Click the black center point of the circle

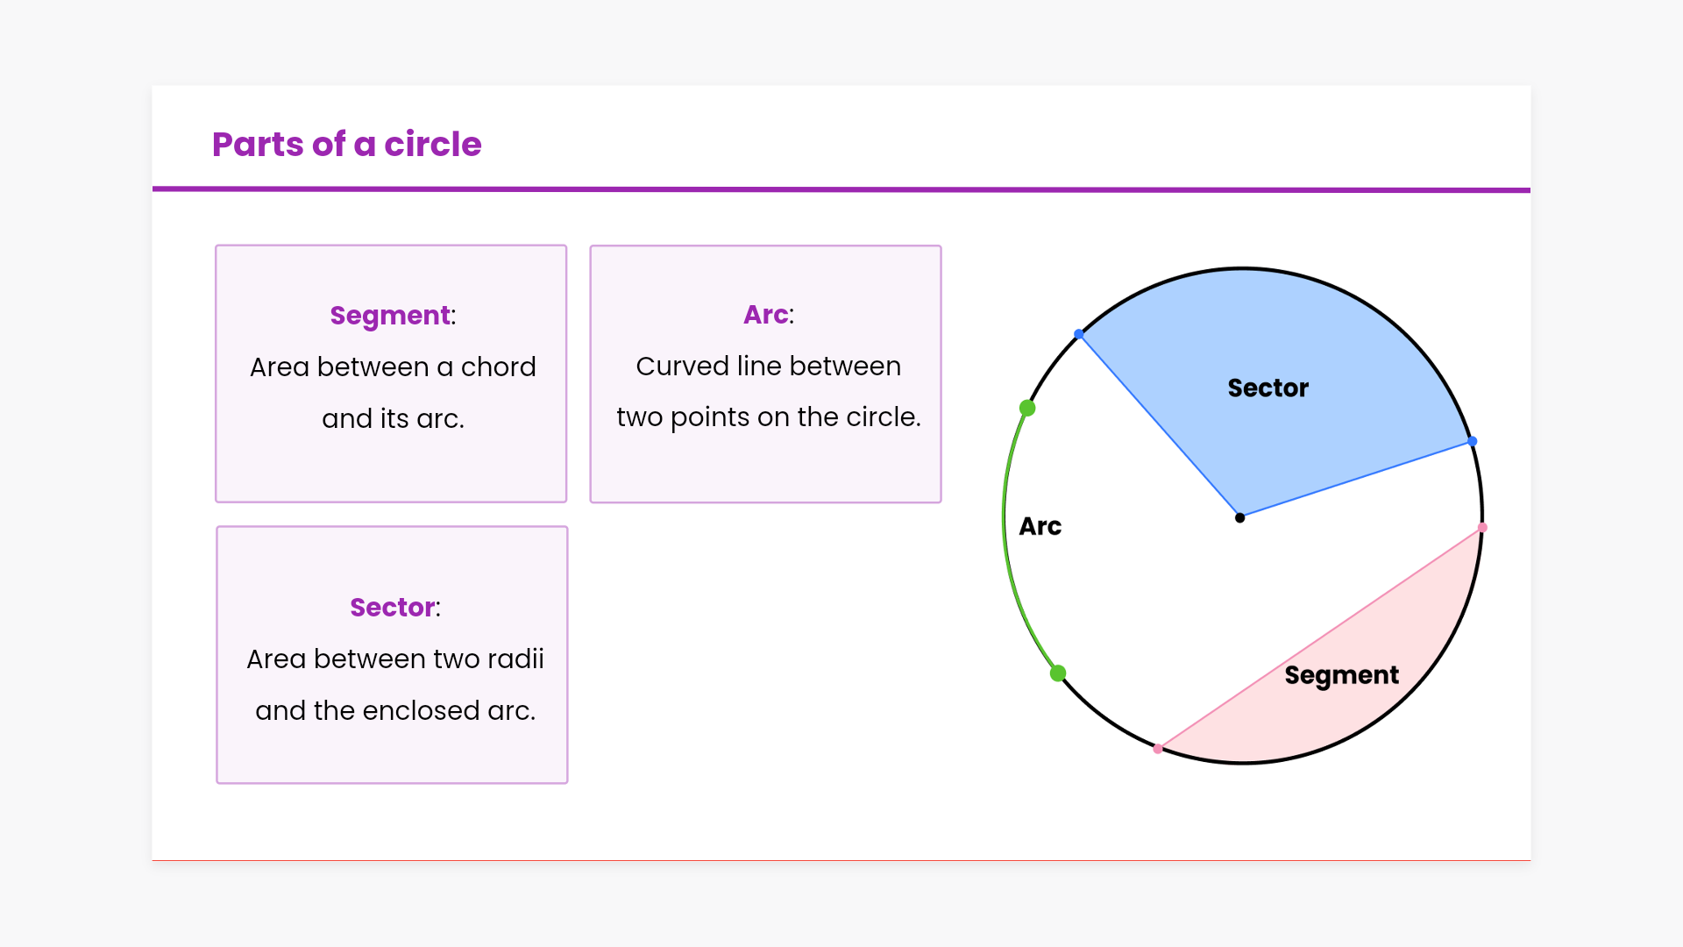pos(1239,518)
